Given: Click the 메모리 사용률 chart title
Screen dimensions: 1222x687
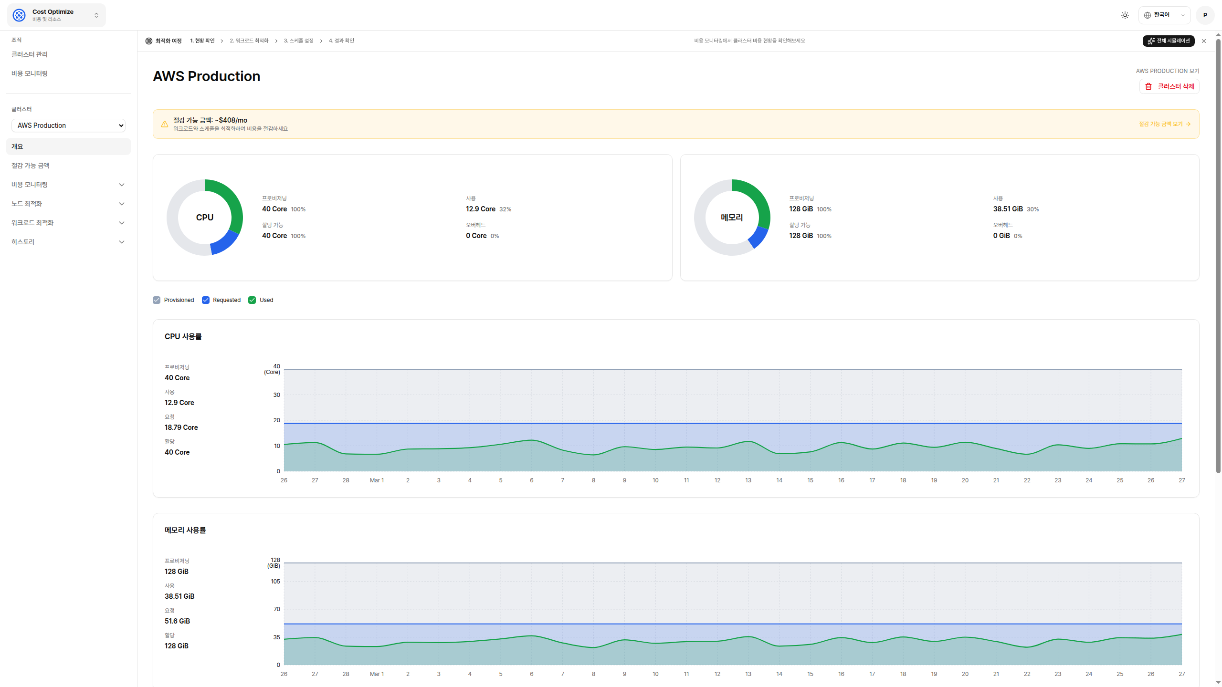Looking at the screenshot, I should coord(185,530).
